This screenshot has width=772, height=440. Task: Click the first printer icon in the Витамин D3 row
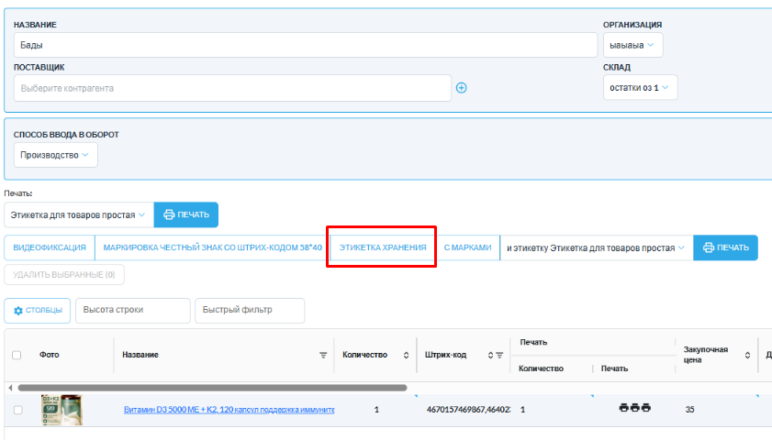(624, 408)
